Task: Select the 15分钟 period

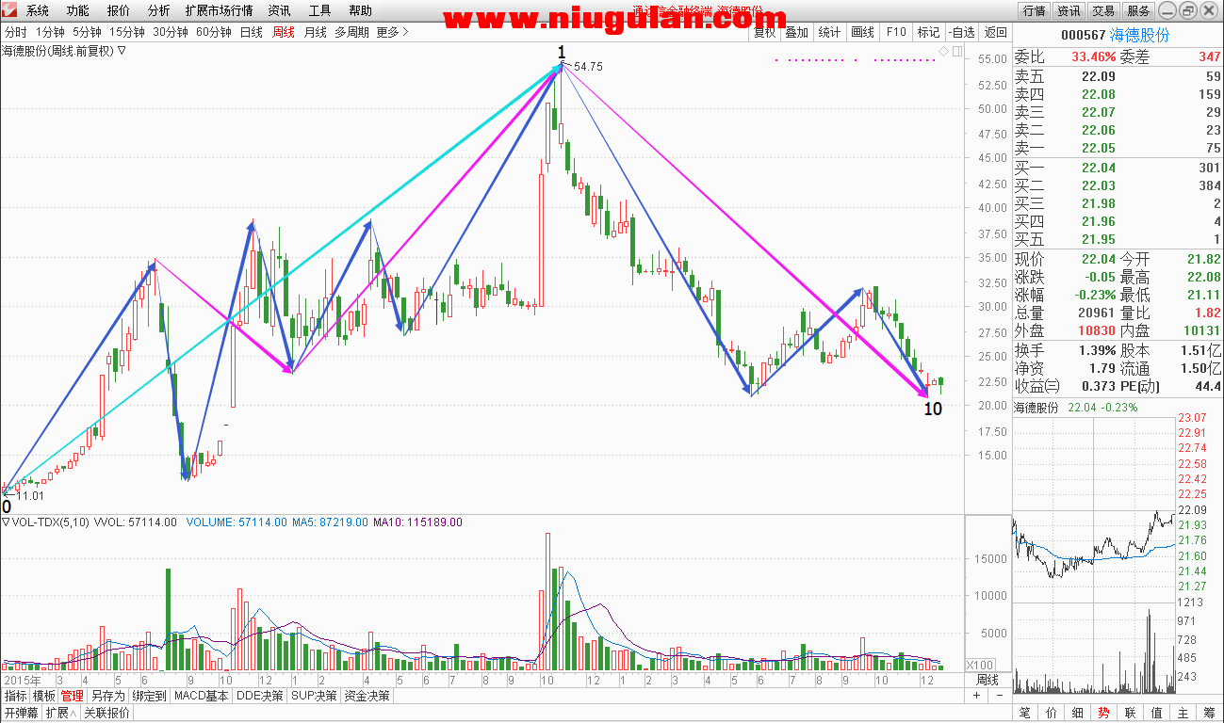Action: click(x=127, y=32)
